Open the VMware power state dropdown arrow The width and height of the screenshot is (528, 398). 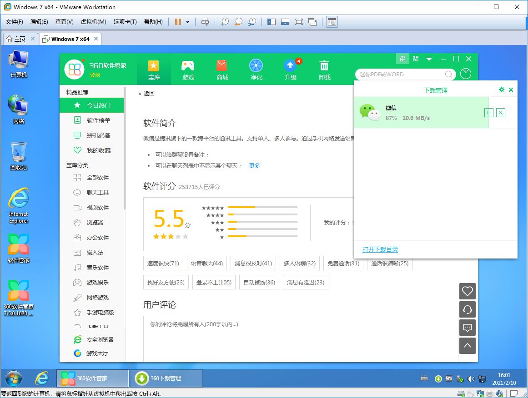[187, 22]
